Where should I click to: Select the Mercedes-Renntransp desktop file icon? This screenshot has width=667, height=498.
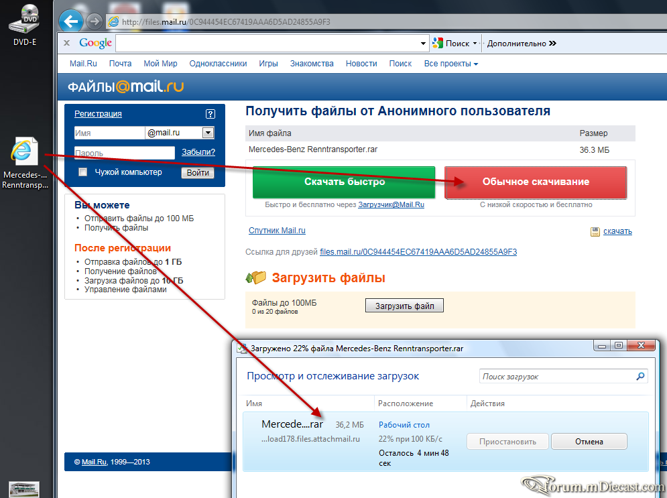pyautogui.click(x=25, y=163)
